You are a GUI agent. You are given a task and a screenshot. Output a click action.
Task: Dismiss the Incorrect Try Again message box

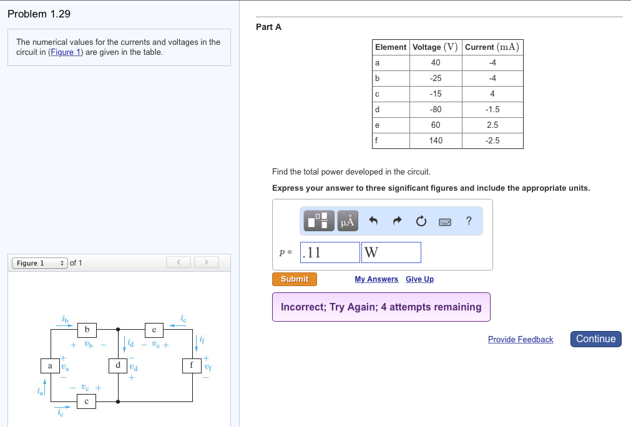point(381,307)
